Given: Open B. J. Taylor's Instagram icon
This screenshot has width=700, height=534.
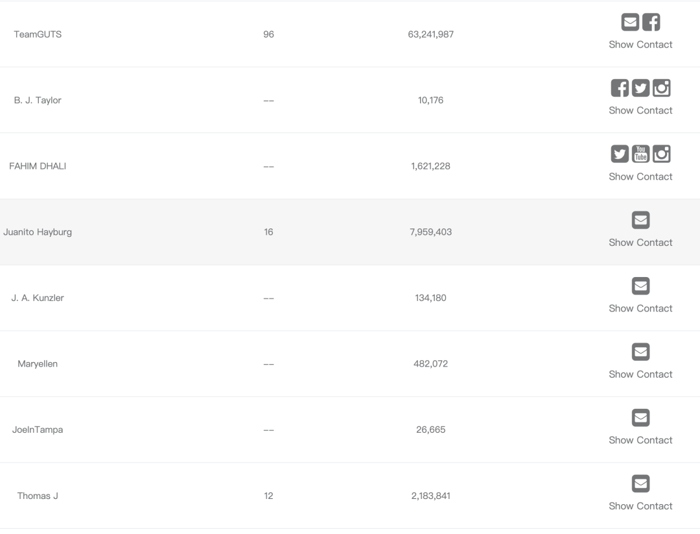Looking at the screenshot, I should [661, 88].
